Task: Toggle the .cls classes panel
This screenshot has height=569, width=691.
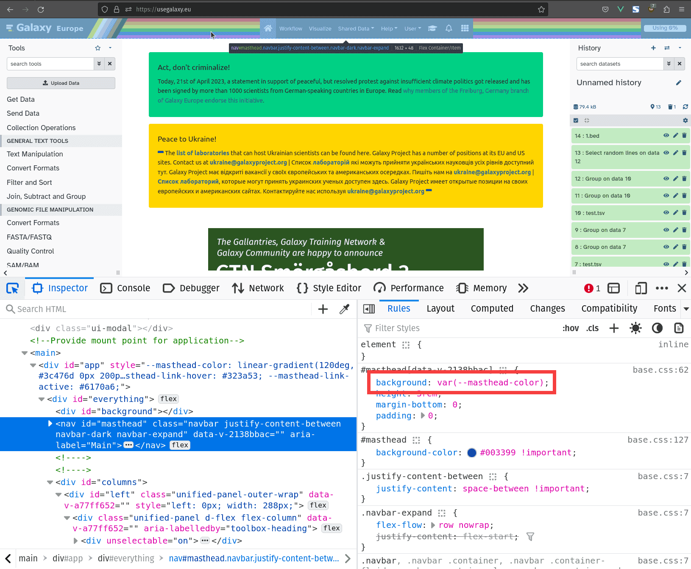Action: point(593,328)
